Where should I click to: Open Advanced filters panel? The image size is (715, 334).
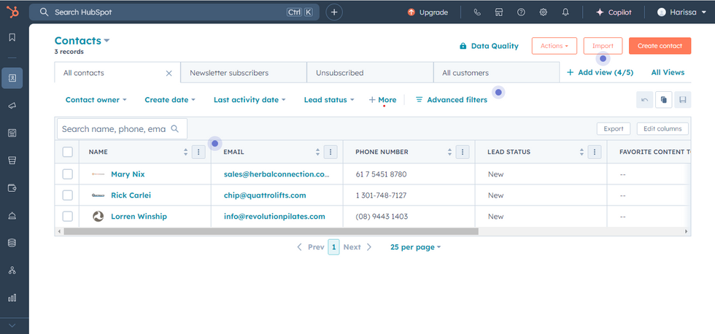click(x=452, y=100)
